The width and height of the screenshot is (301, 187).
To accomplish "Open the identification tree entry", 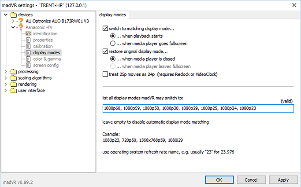I will pos(45,34).
